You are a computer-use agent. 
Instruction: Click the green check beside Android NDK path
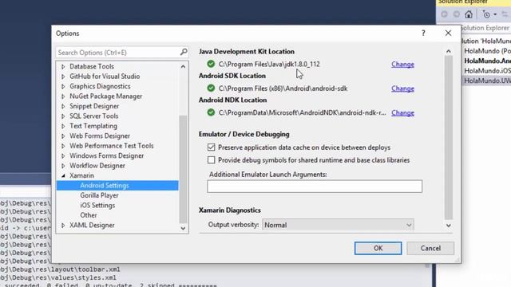click(x=211, y=112)
